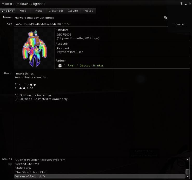Open the Feed tab

click(23, 11)
